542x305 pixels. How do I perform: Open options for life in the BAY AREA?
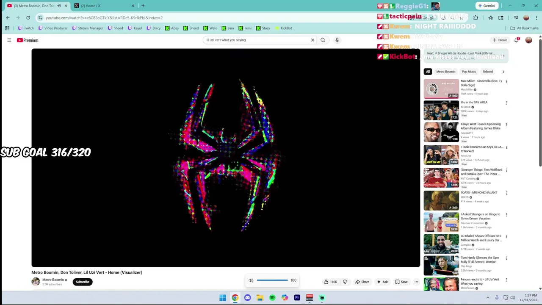tap(506, 103)
